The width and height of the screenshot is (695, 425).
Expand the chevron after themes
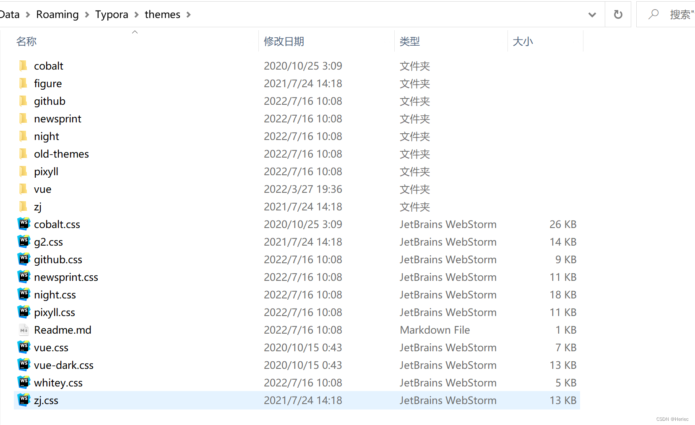[188, 15]
